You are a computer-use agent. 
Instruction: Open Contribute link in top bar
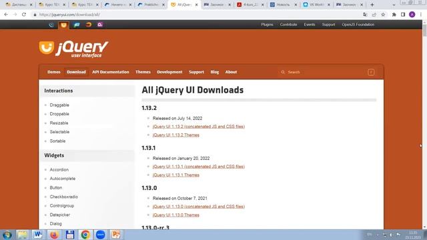(288, 25)
